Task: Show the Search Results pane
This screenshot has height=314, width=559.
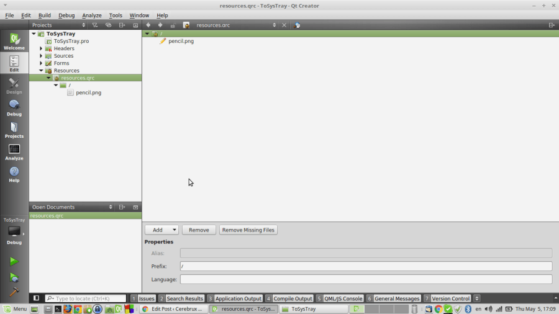Action: tap(181, 298)
